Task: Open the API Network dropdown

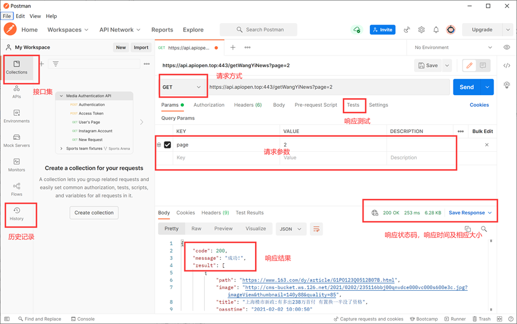Action: coord(120,30)
